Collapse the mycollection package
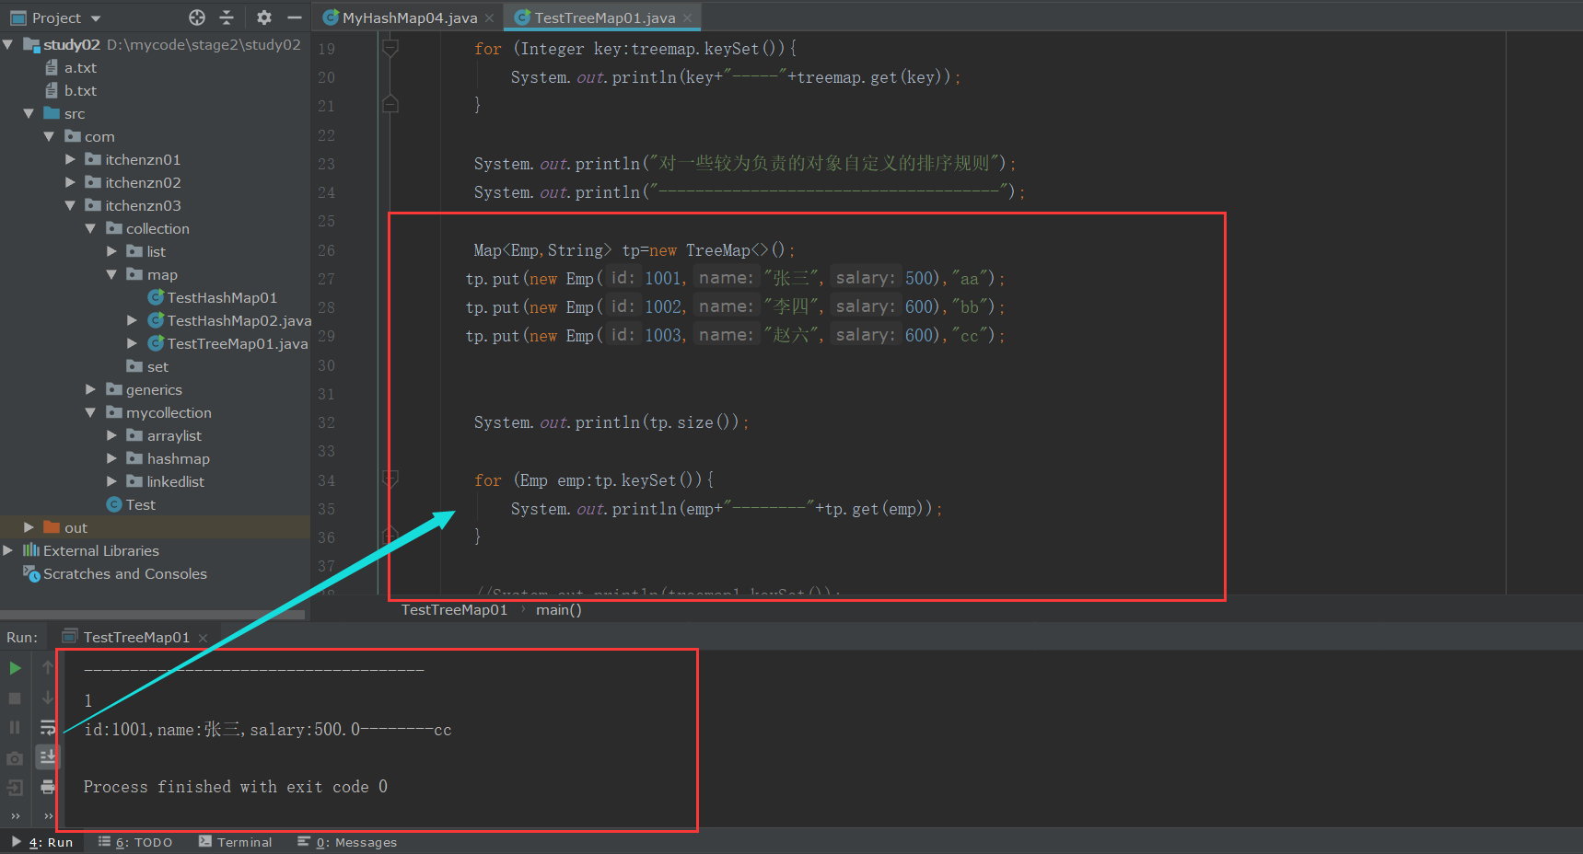The image size is (1583, 854). [x=90, y=412]
